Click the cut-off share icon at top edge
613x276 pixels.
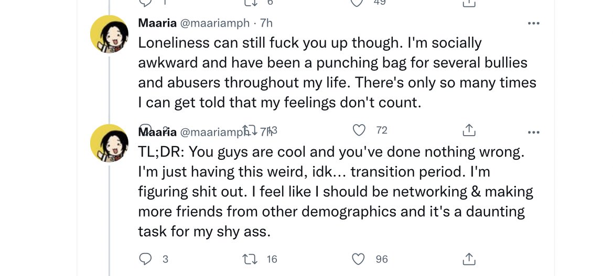[x=469, y=3]
